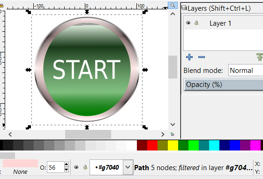Viewport: 263px width, 179px height.
Task: Click the canvas vertical scrollbar thumb
Action: (173, 67)
